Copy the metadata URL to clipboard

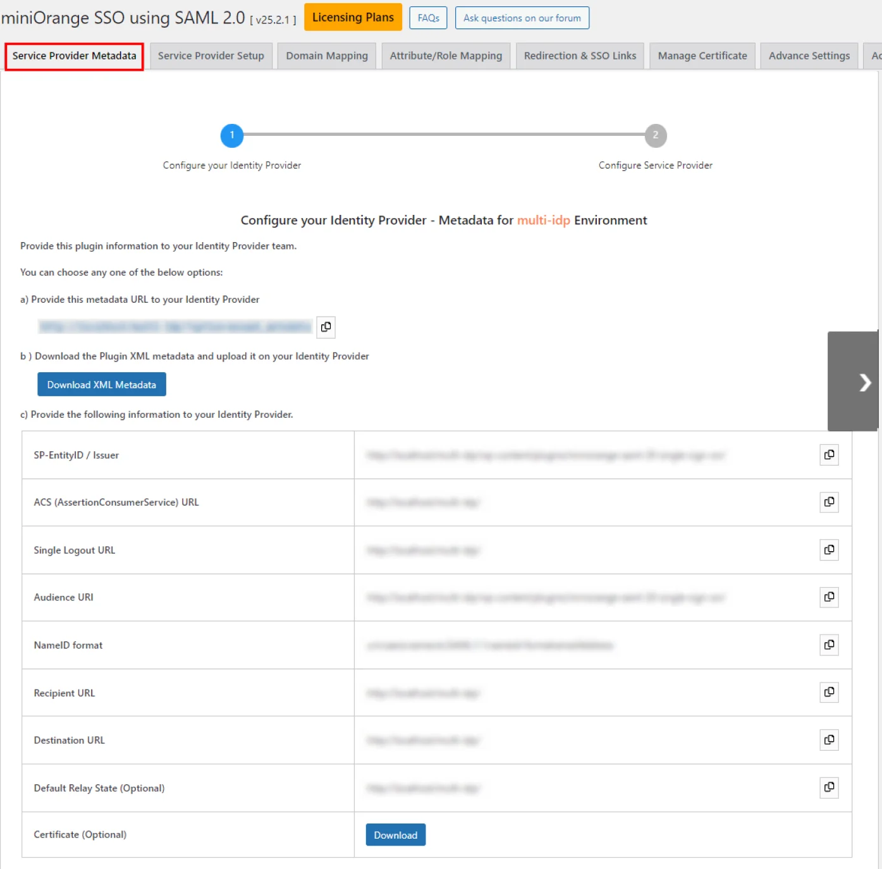click(326, 327)
